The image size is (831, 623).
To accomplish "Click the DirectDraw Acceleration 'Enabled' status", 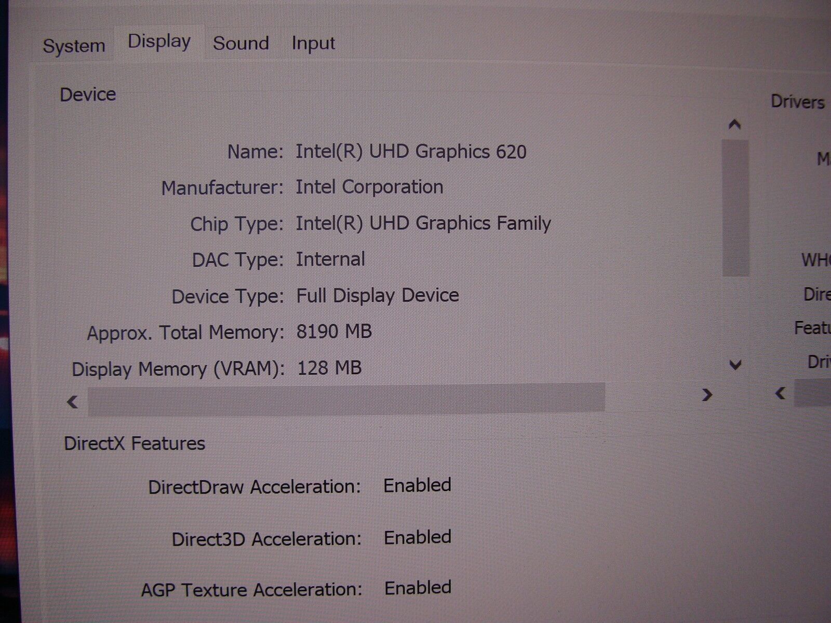I will point(417,485).
